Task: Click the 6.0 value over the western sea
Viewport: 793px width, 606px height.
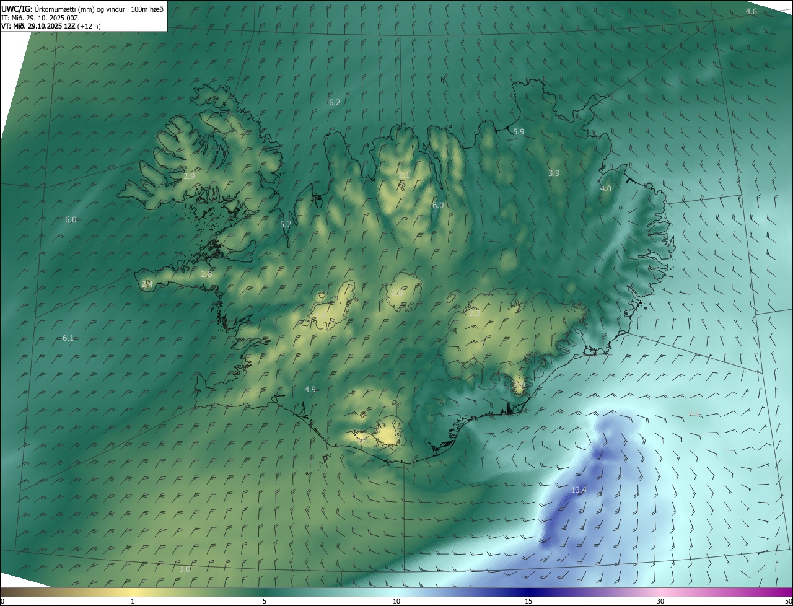Action: [x=71, y=220]
